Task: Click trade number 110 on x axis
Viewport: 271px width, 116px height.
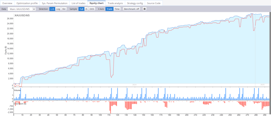Action: coord(109,115)
